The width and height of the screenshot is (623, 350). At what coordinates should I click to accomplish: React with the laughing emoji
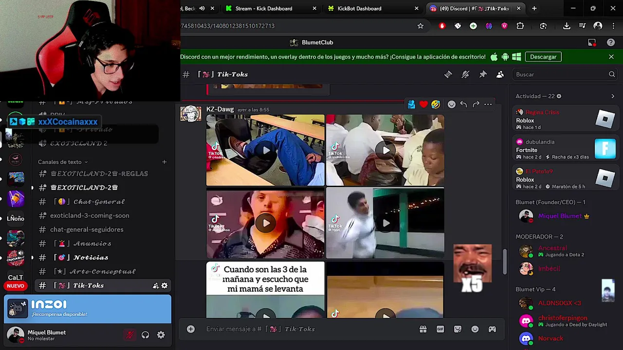(x=436, y=104)
